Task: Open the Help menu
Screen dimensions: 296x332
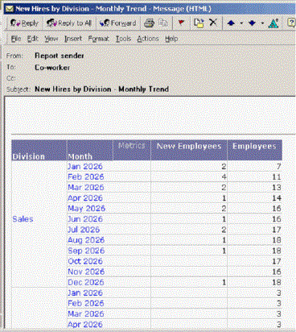Action: tap(171, 39)
